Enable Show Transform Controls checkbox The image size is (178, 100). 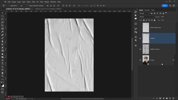coord(28,6)
